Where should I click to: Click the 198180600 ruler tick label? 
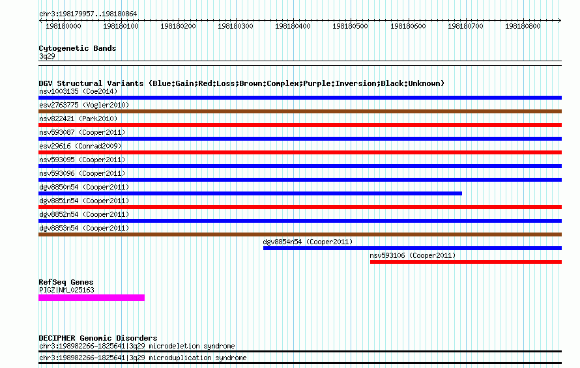click(x=408, y=26)
